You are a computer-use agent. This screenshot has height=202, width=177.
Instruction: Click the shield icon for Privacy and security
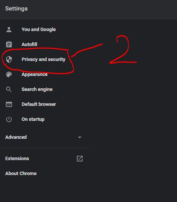[x=9, y=59]
